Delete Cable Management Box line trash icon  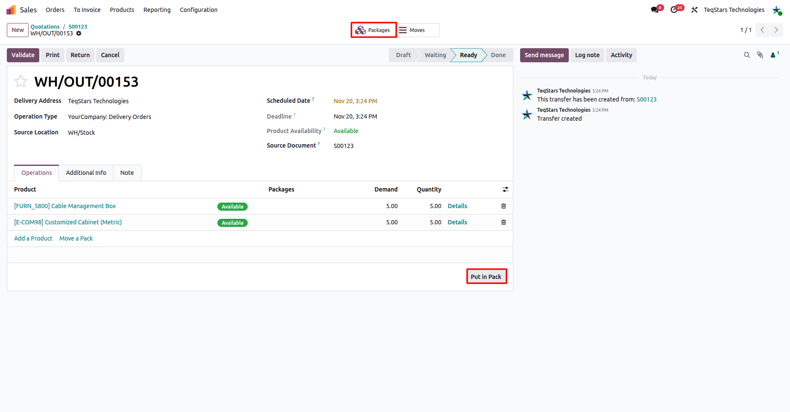tap(503, 206)
